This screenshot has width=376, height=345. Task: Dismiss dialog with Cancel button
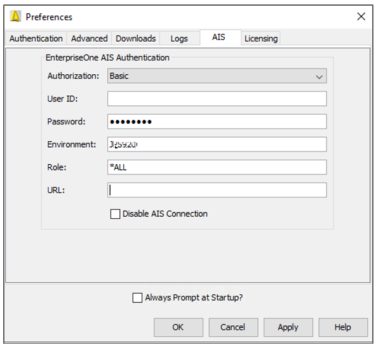click(233, 327)
